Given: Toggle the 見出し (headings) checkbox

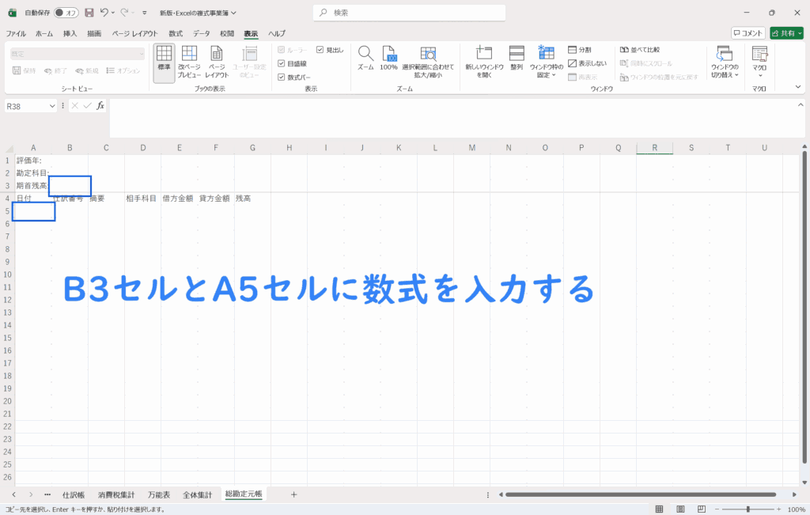Looking at the screenshot, I should click(320, 50).
